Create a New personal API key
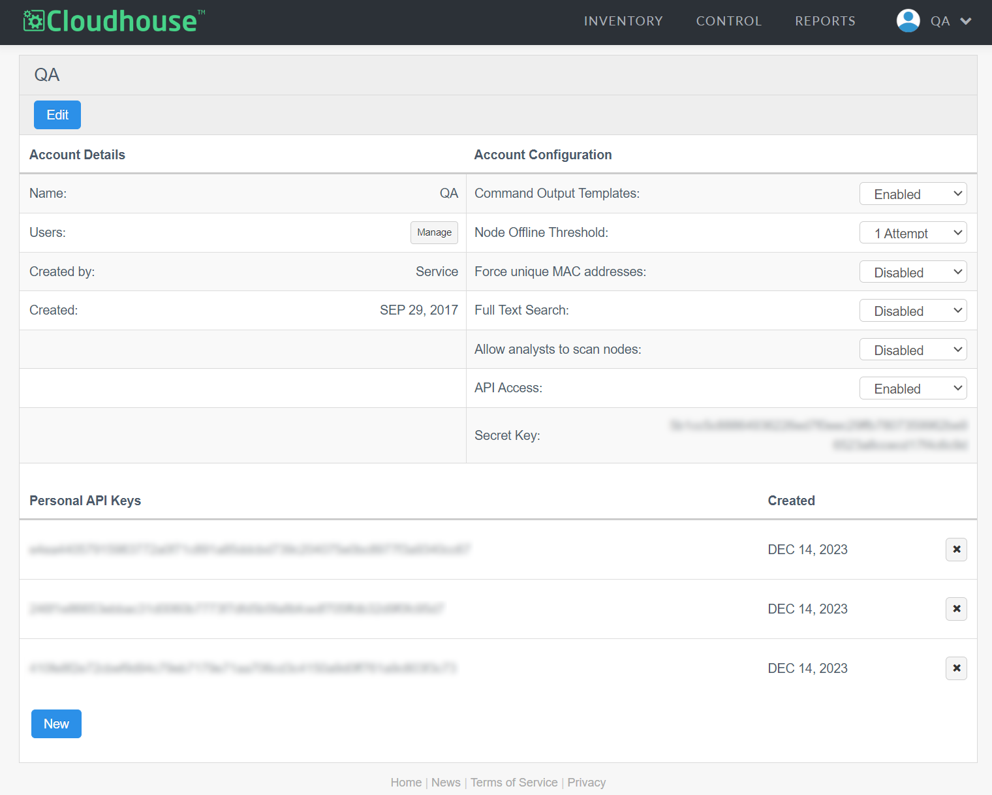Viewport: 992px width, 795px height. [56, 724]
